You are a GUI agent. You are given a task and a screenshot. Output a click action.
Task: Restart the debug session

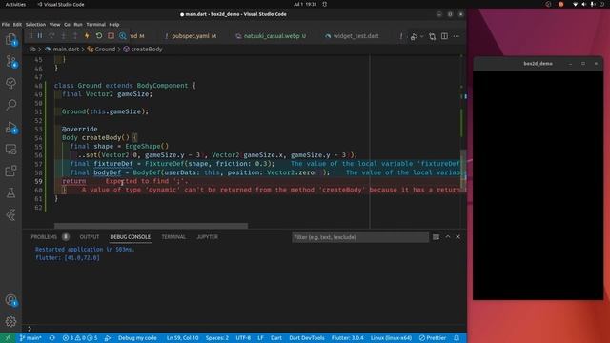coord(99,36)
